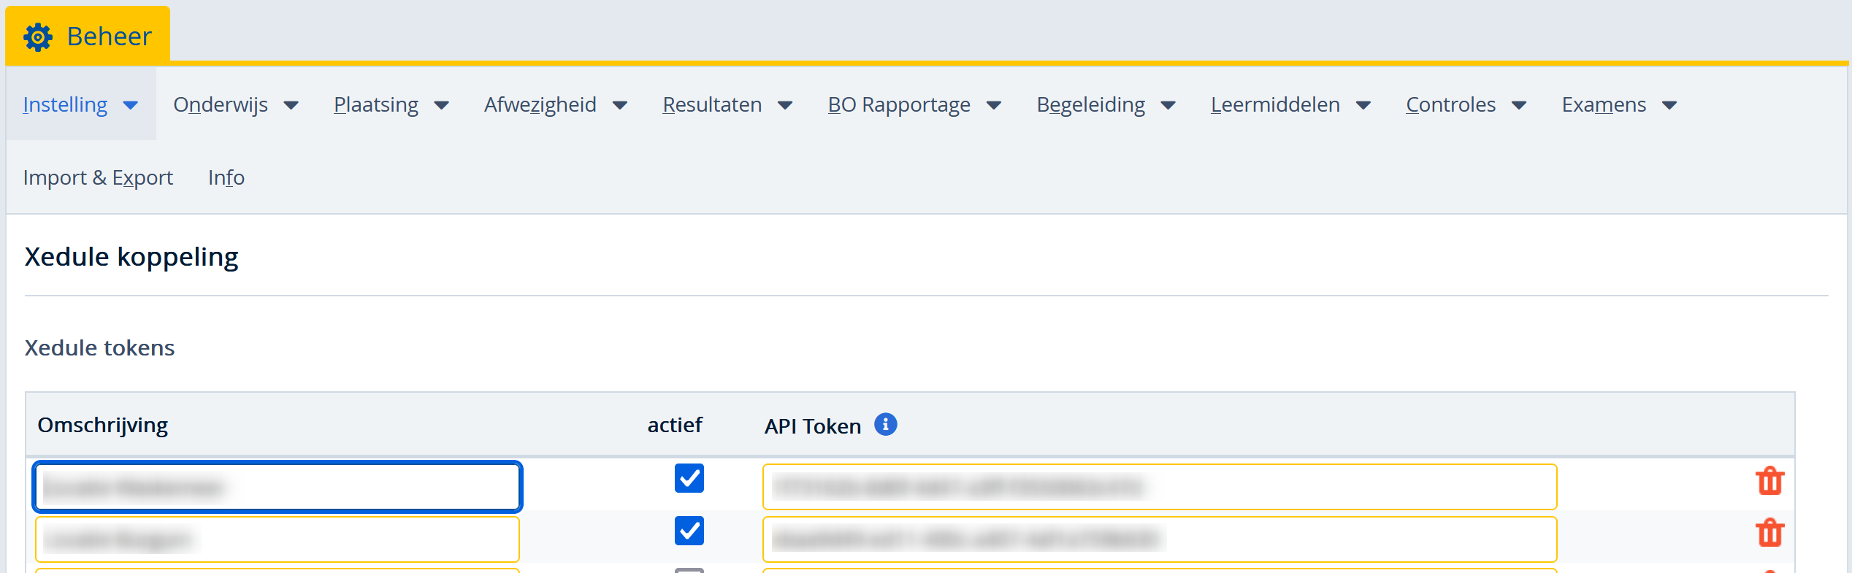
Task: Open the API Token info icon
Action: point(885,424)
